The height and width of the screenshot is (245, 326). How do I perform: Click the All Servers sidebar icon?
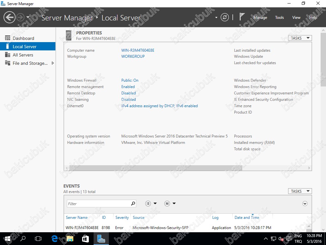coord(8,55)
